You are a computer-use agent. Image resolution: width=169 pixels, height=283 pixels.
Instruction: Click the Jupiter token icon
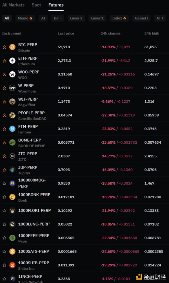pyautogui.click(x=12, y=170)
